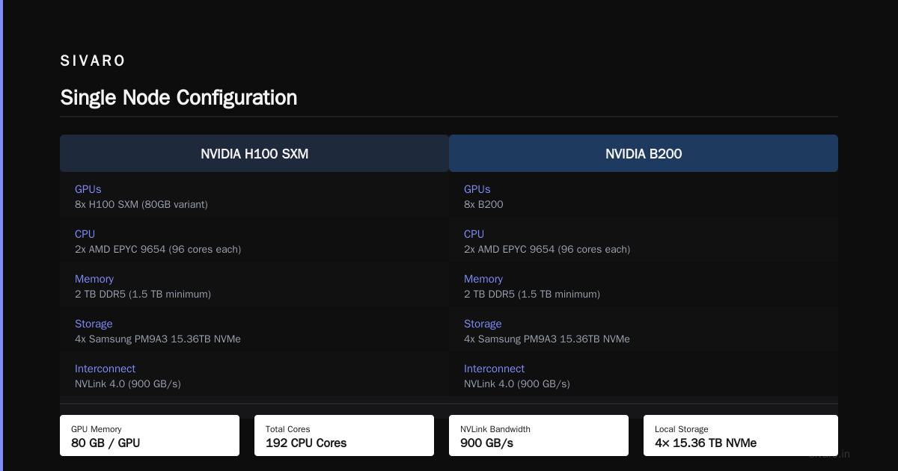The image size is (898, 471).
Task: Open the Local Storage 15.36 TB card
Action: (x=741, y=435)
